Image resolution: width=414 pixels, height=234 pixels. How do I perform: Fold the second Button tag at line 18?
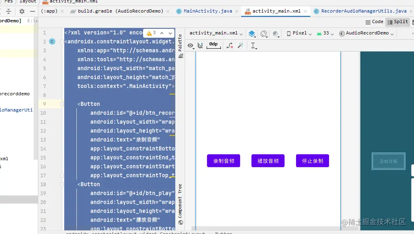pos(62,185)
